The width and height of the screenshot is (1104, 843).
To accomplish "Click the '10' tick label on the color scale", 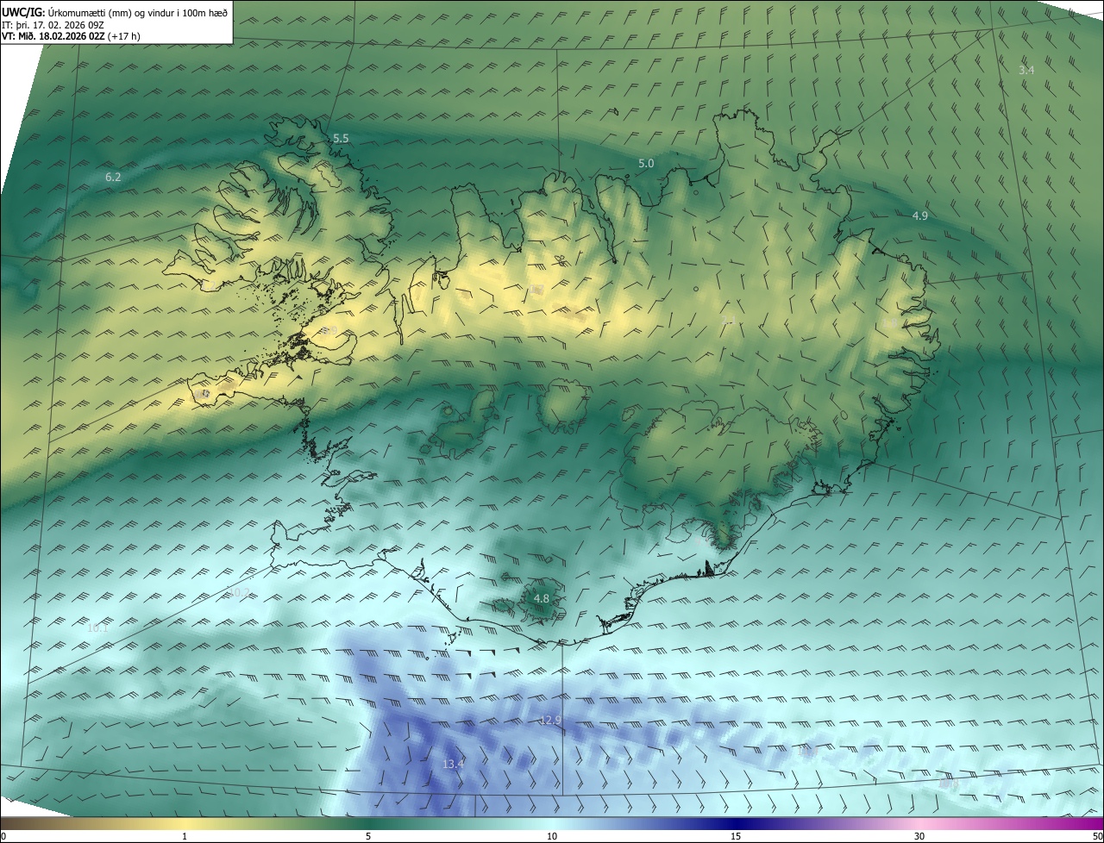I will (x=552, y=836).
